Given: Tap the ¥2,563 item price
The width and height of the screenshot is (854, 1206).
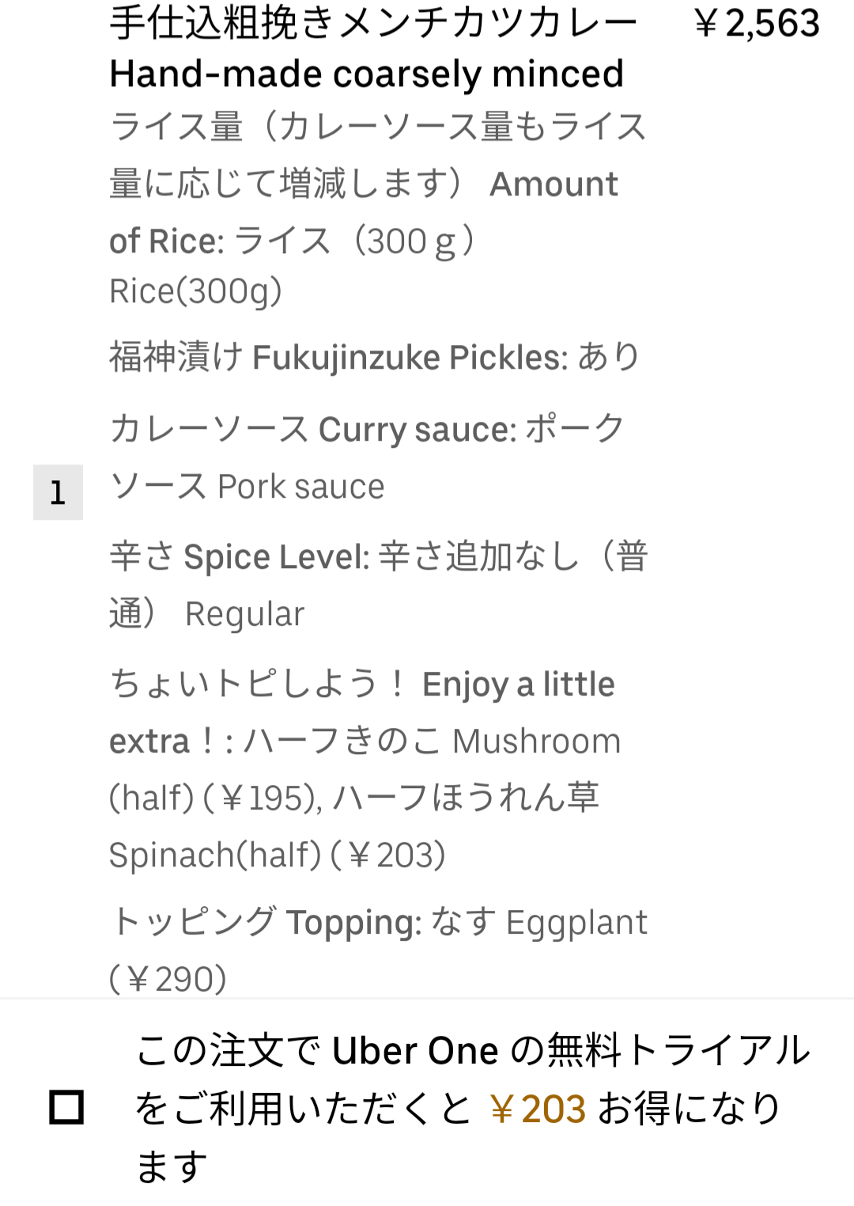Looking at the screenshot, I should [x=757, y=24].
